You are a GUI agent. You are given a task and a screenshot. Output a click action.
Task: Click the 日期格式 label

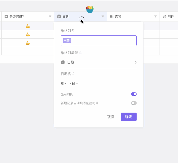(68, 74)
